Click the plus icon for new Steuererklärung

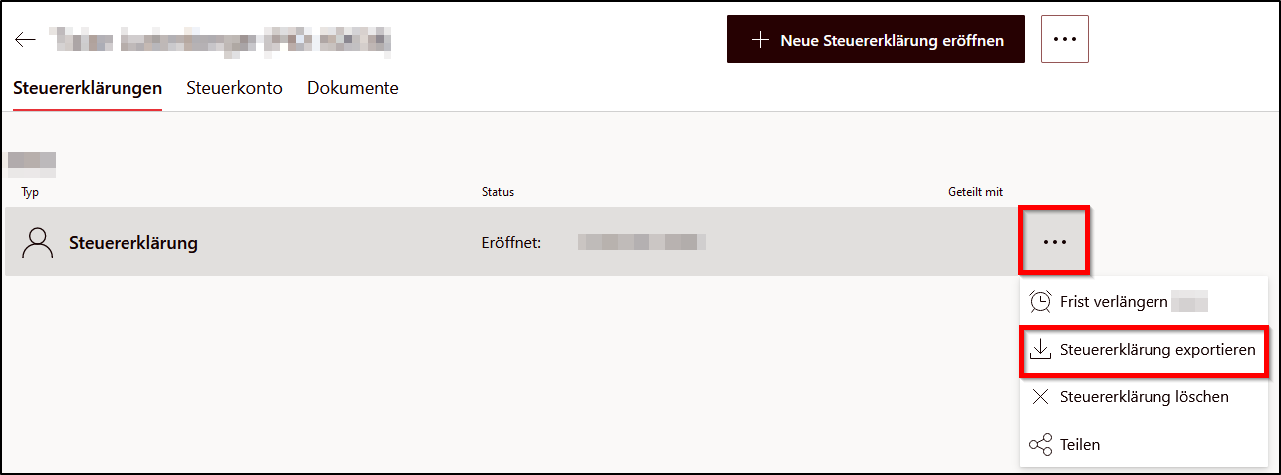[760, 40]
